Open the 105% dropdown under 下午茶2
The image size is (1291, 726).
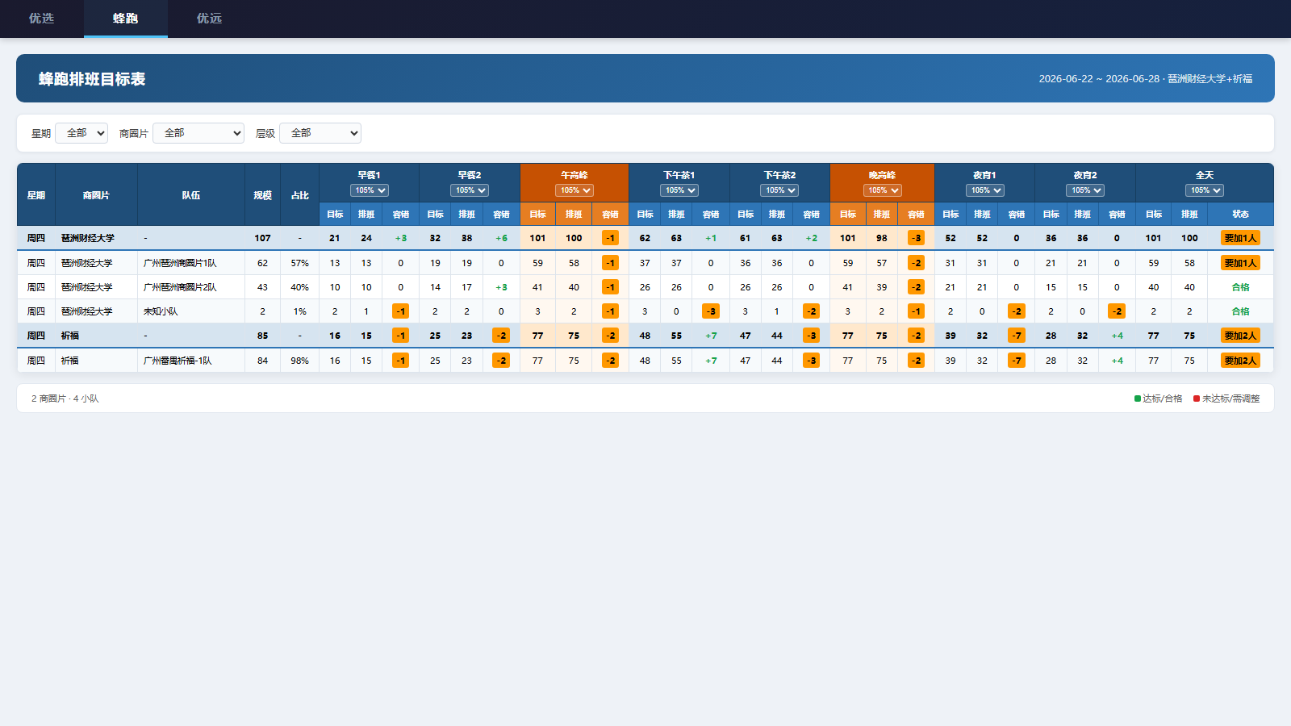779,190
